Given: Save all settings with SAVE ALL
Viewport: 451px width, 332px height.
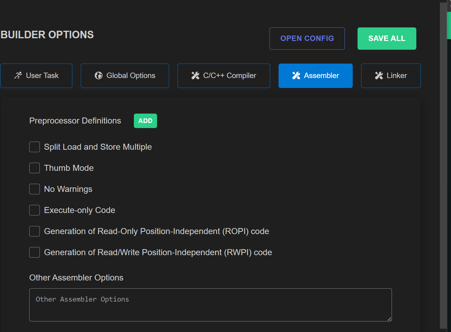Looking at the screenshot, I should point(387,39).
